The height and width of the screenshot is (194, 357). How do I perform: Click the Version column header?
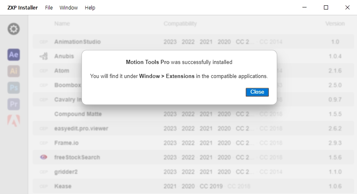(335, 24)
